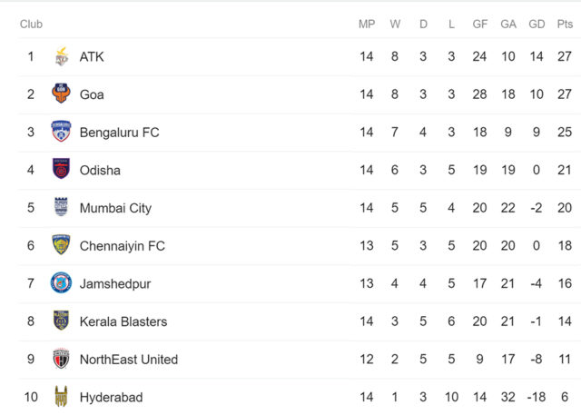Open the ATK team name link
Viewport: 581px width, 415px height.
pyautogui.click(x=92, y=57)
